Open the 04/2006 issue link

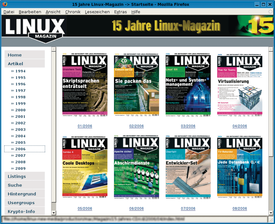(x=240, y=126)
